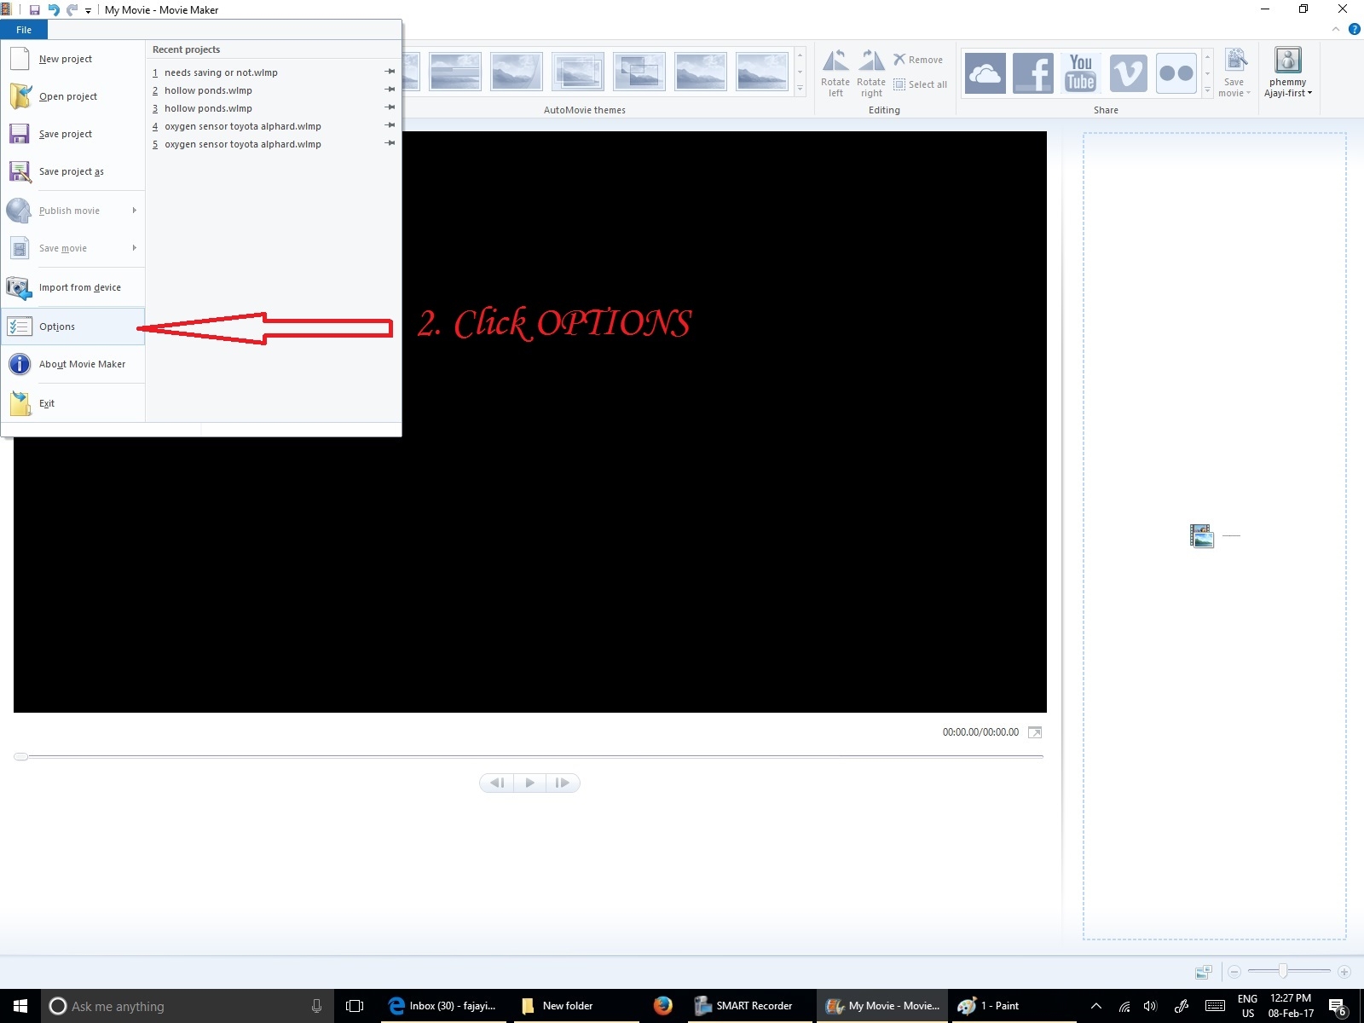Click the YouTube share icon
The height and width of the screenshot is (1023, 1364).
pyautogui.click(x=1080, y=73)
